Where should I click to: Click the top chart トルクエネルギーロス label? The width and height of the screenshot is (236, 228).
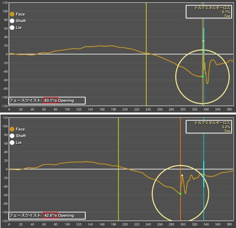point(212,8)
